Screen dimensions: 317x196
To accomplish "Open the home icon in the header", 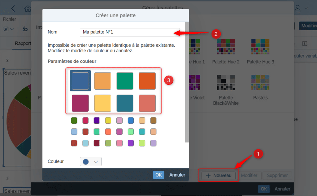I will [x=28, y=9].
